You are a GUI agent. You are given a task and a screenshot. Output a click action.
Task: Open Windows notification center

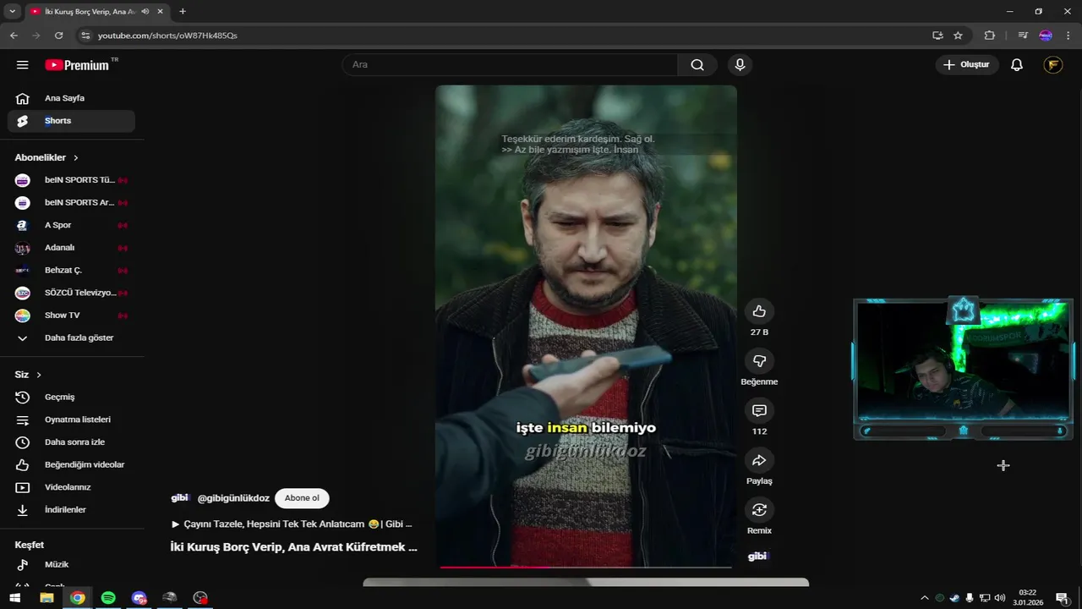(x=1062, y=598)
